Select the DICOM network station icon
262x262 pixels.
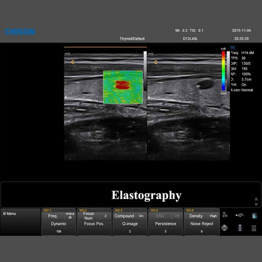pyautogui.click(x=254, y=228)
